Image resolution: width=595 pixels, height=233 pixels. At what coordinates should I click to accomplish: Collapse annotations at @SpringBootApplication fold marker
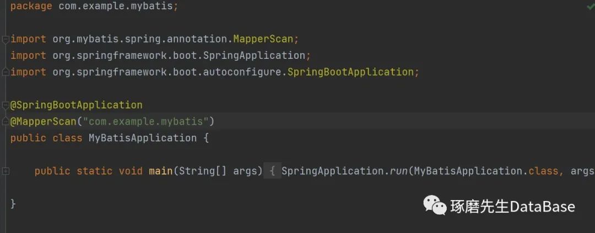click(6, 105)
